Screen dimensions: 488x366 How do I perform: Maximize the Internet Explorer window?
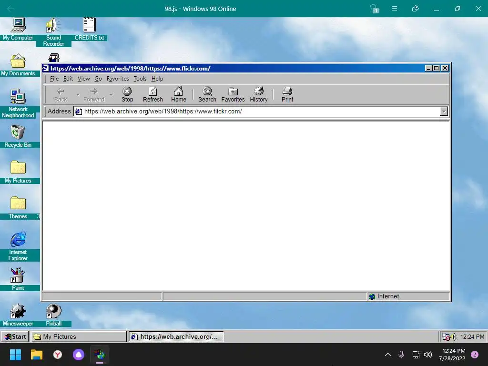point(437,68)
